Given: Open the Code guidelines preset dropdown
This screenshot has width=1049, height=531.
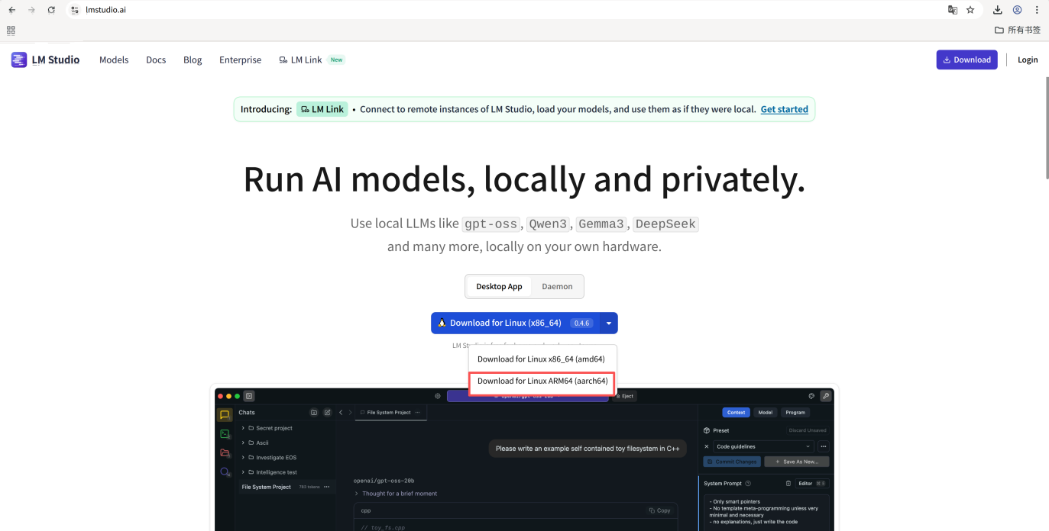Looking at the screenshot, I should pos(764,446).
